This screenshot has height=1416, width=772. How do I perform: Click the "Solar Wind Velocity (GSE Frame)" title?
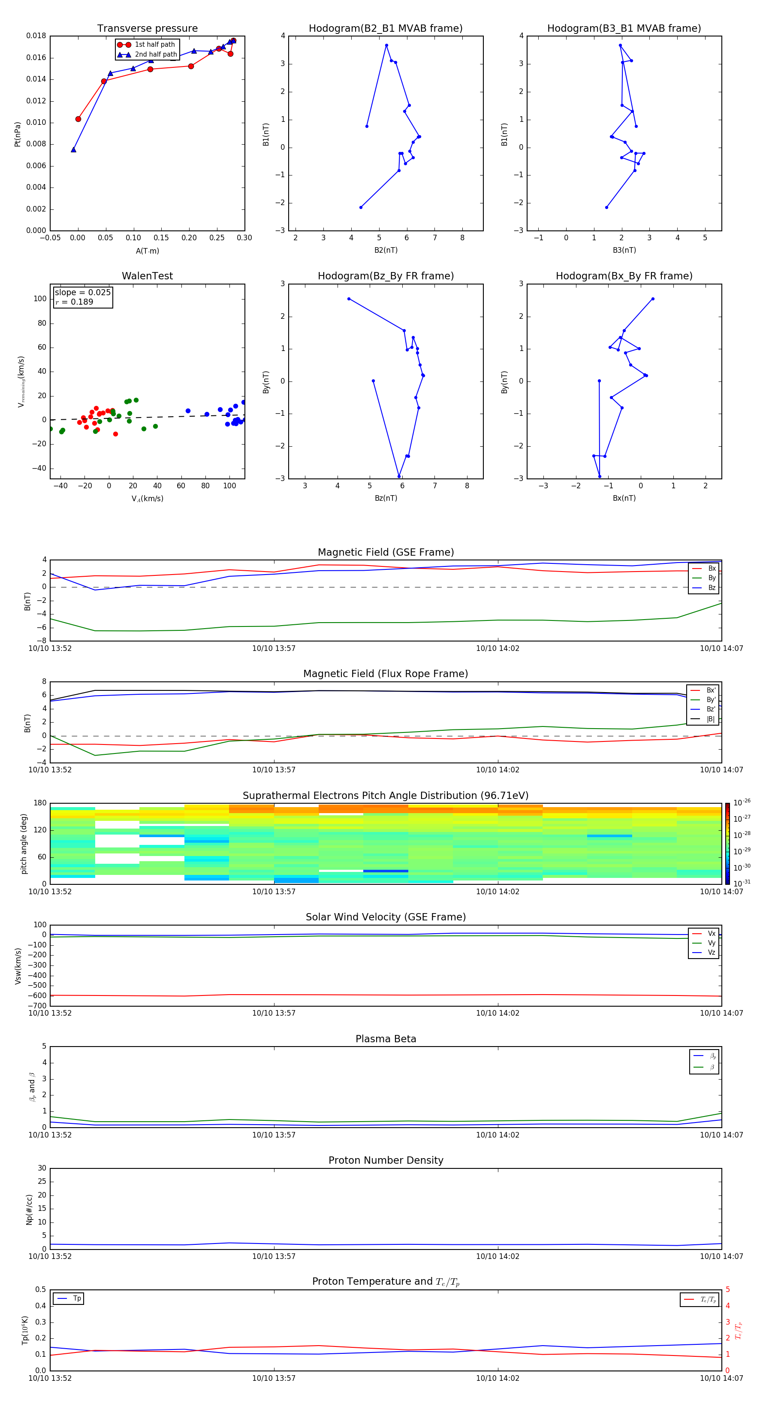[x=386, y=917]
